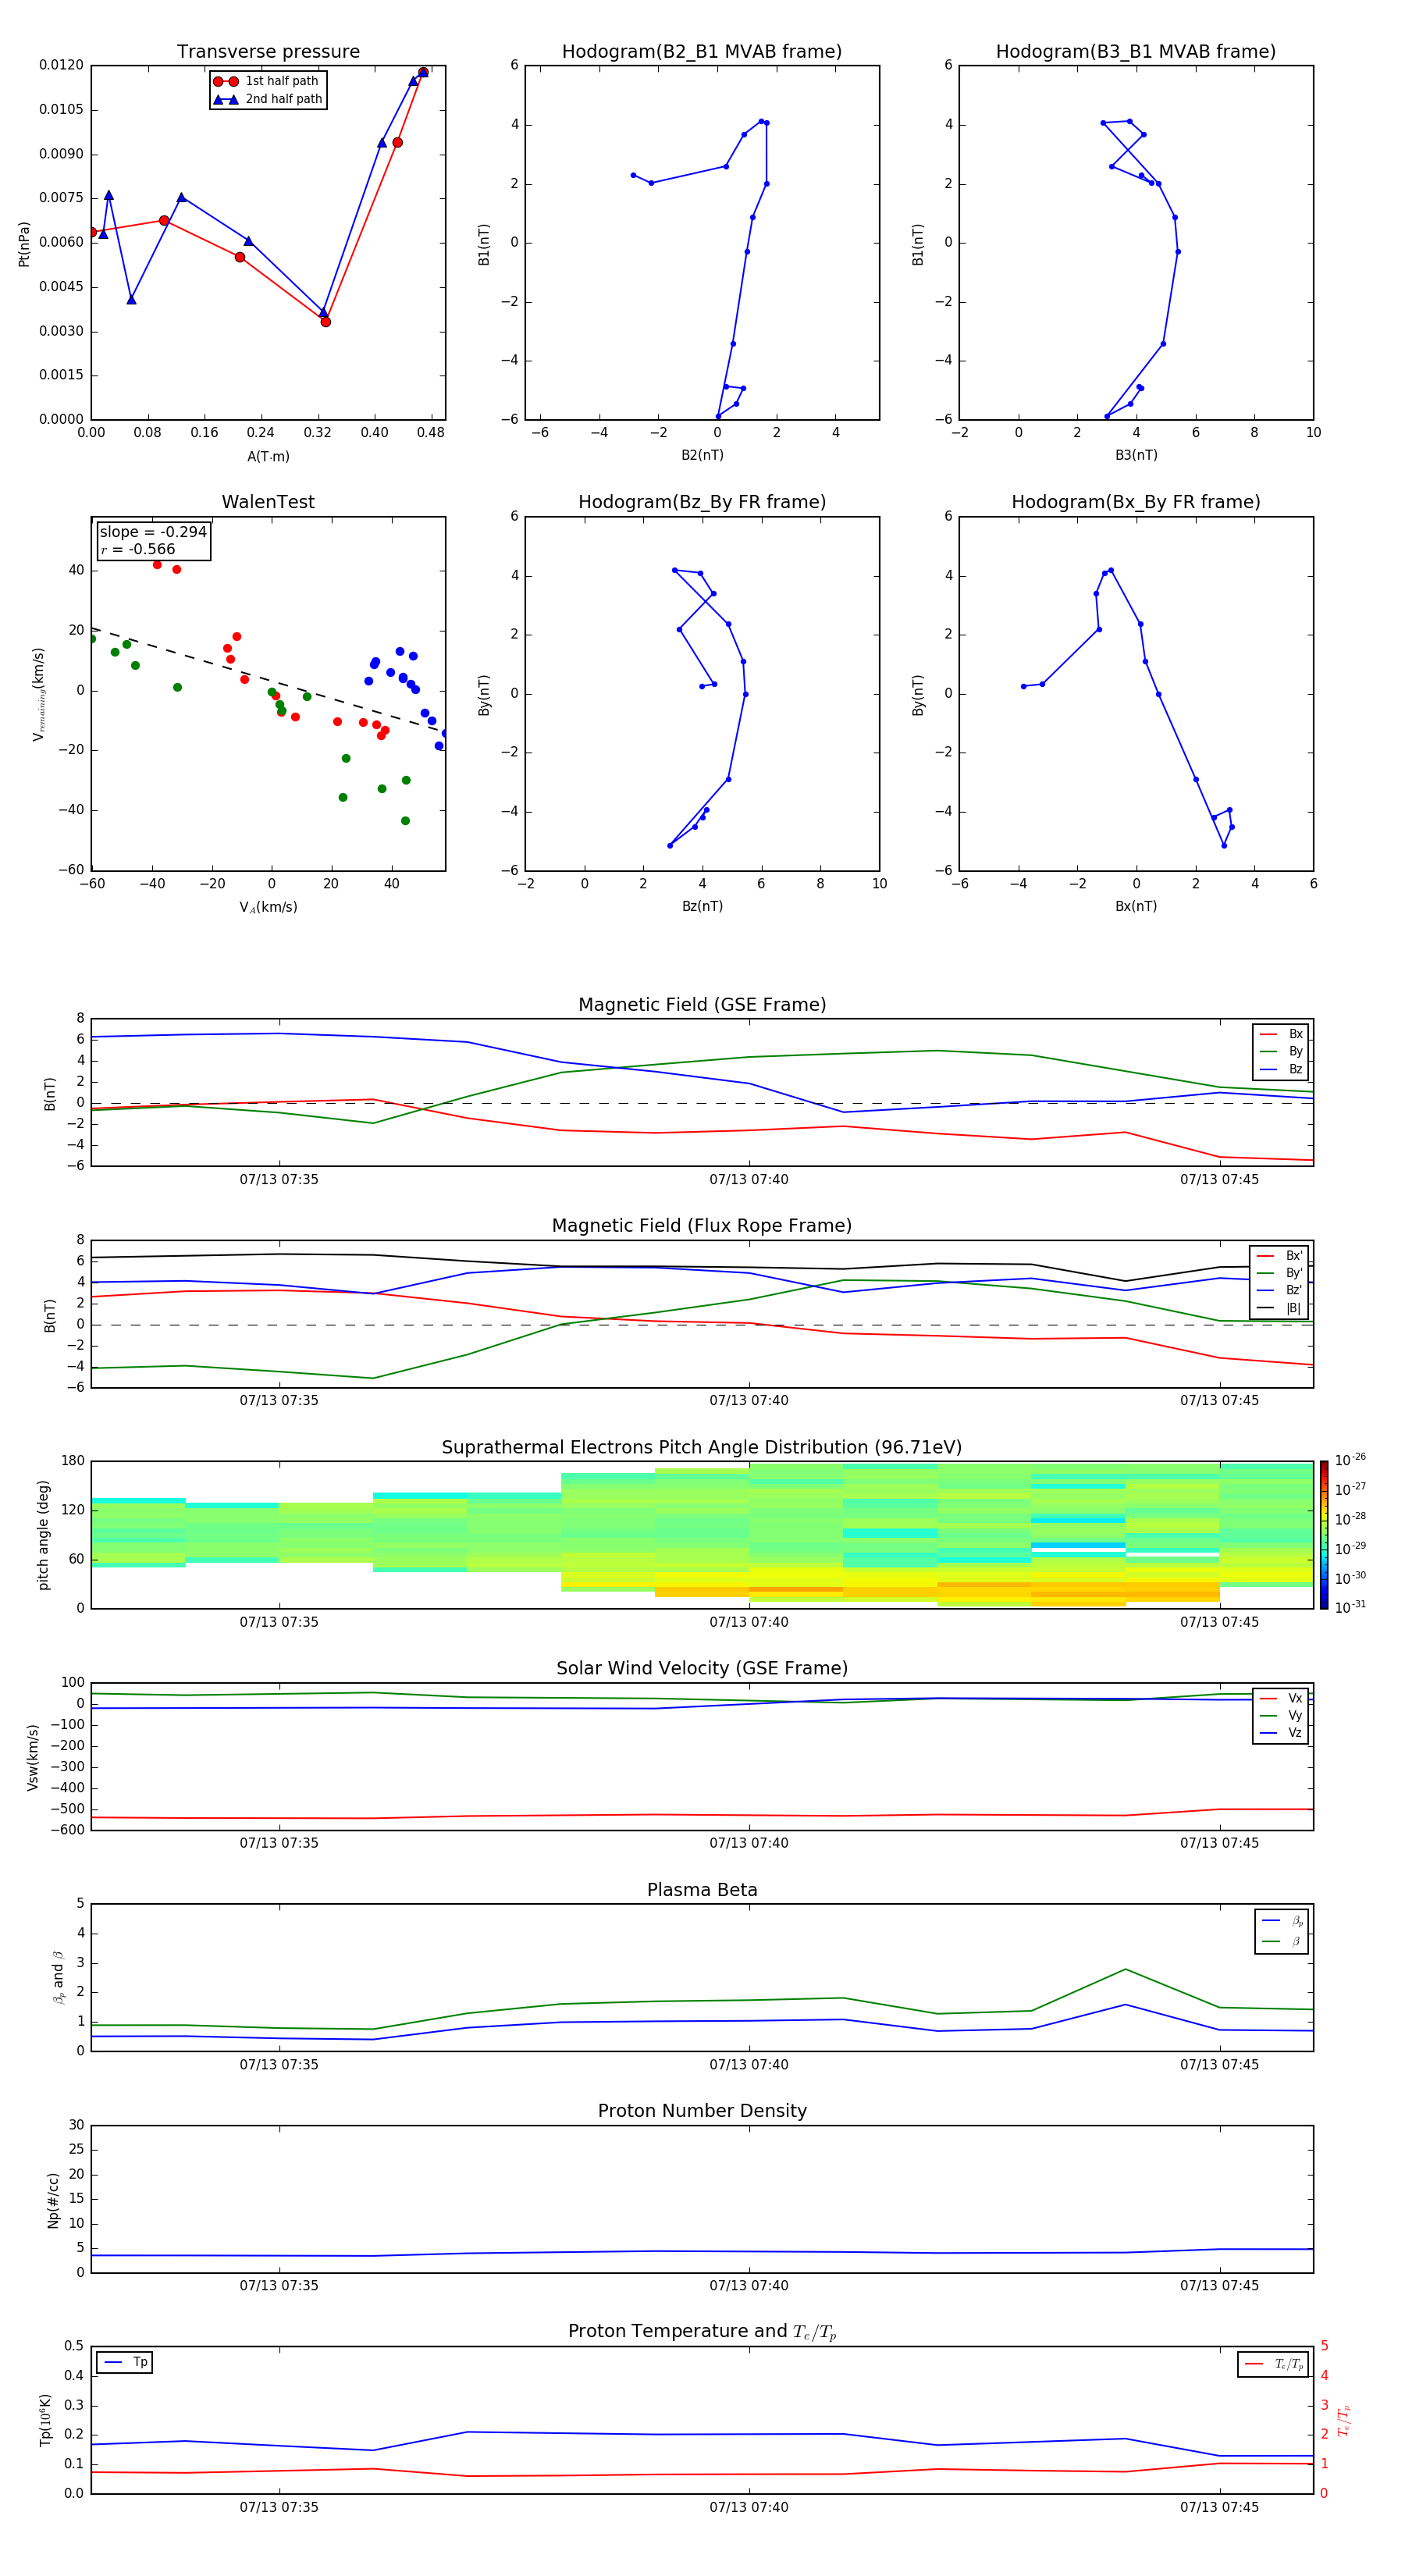This screenshot has width=1405, height=2576.
Task: Click the "Hodogram(Bz_By FR frame)" title
Action: pyautogui.click(x=702, y=502)
